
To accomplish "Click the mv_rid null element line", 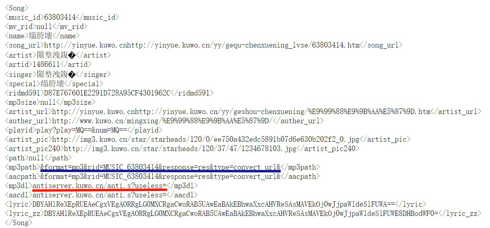I will coord(46,27).
